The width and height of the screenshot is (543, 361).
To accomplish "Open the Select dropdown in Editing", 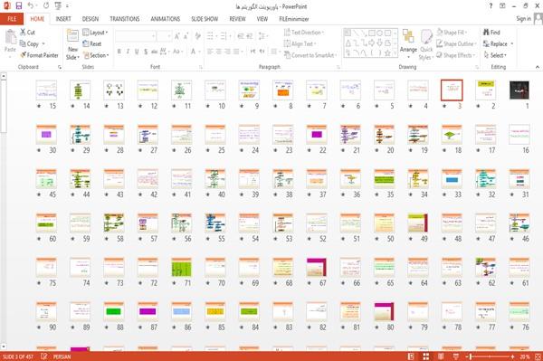I will click(495, 55).
